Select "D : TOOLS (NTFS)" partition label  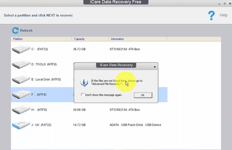pyautogui.click(x=44, y=64)
